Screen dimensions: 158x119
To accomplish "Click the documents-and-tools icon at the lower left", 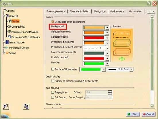I will coord(26,106).
